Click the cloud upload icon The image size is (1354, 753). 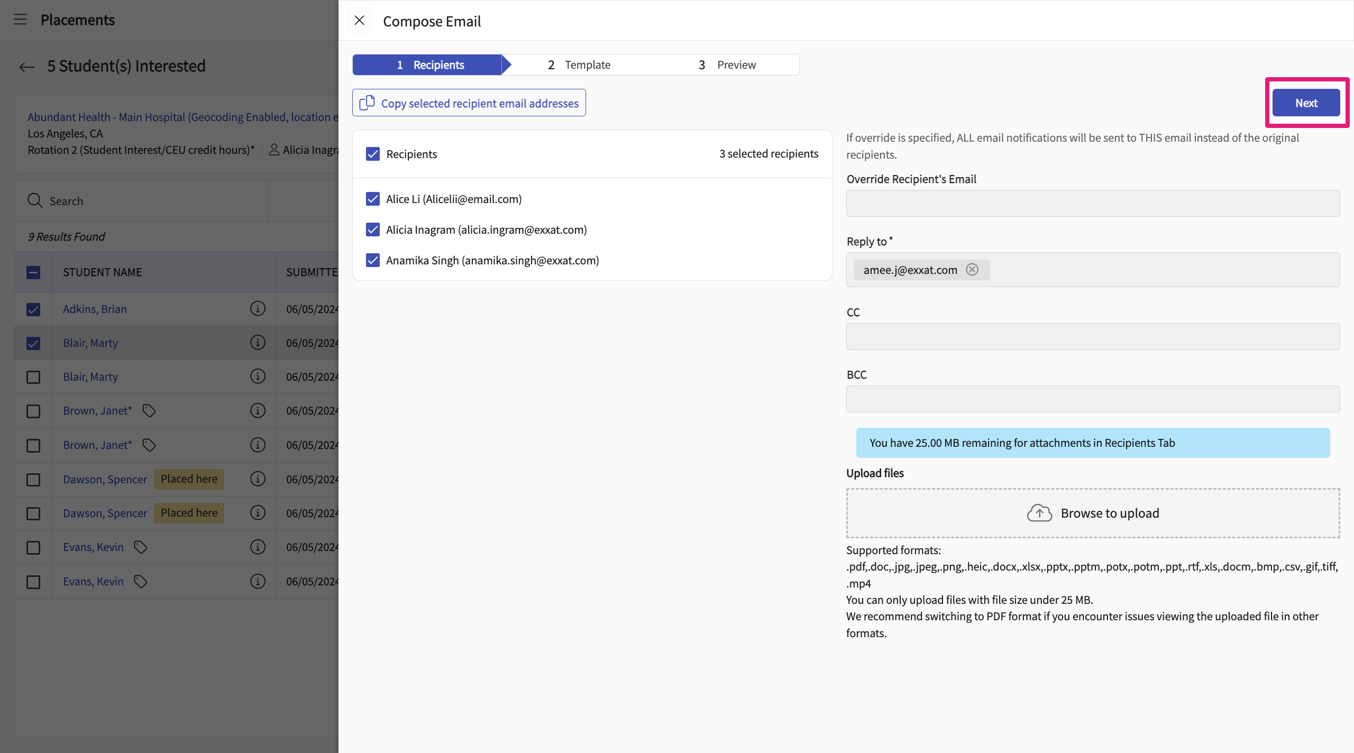tap(1039, 513)
